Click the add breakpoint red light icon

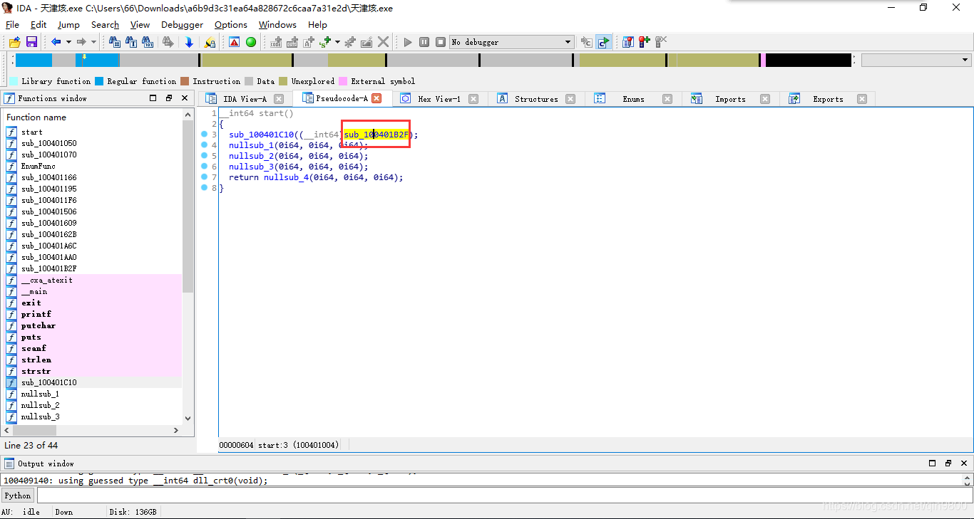[x=645, y=42]
